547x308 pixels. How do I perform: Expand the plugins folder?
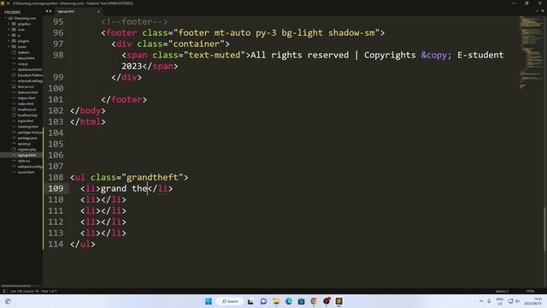tap(9, 41)
